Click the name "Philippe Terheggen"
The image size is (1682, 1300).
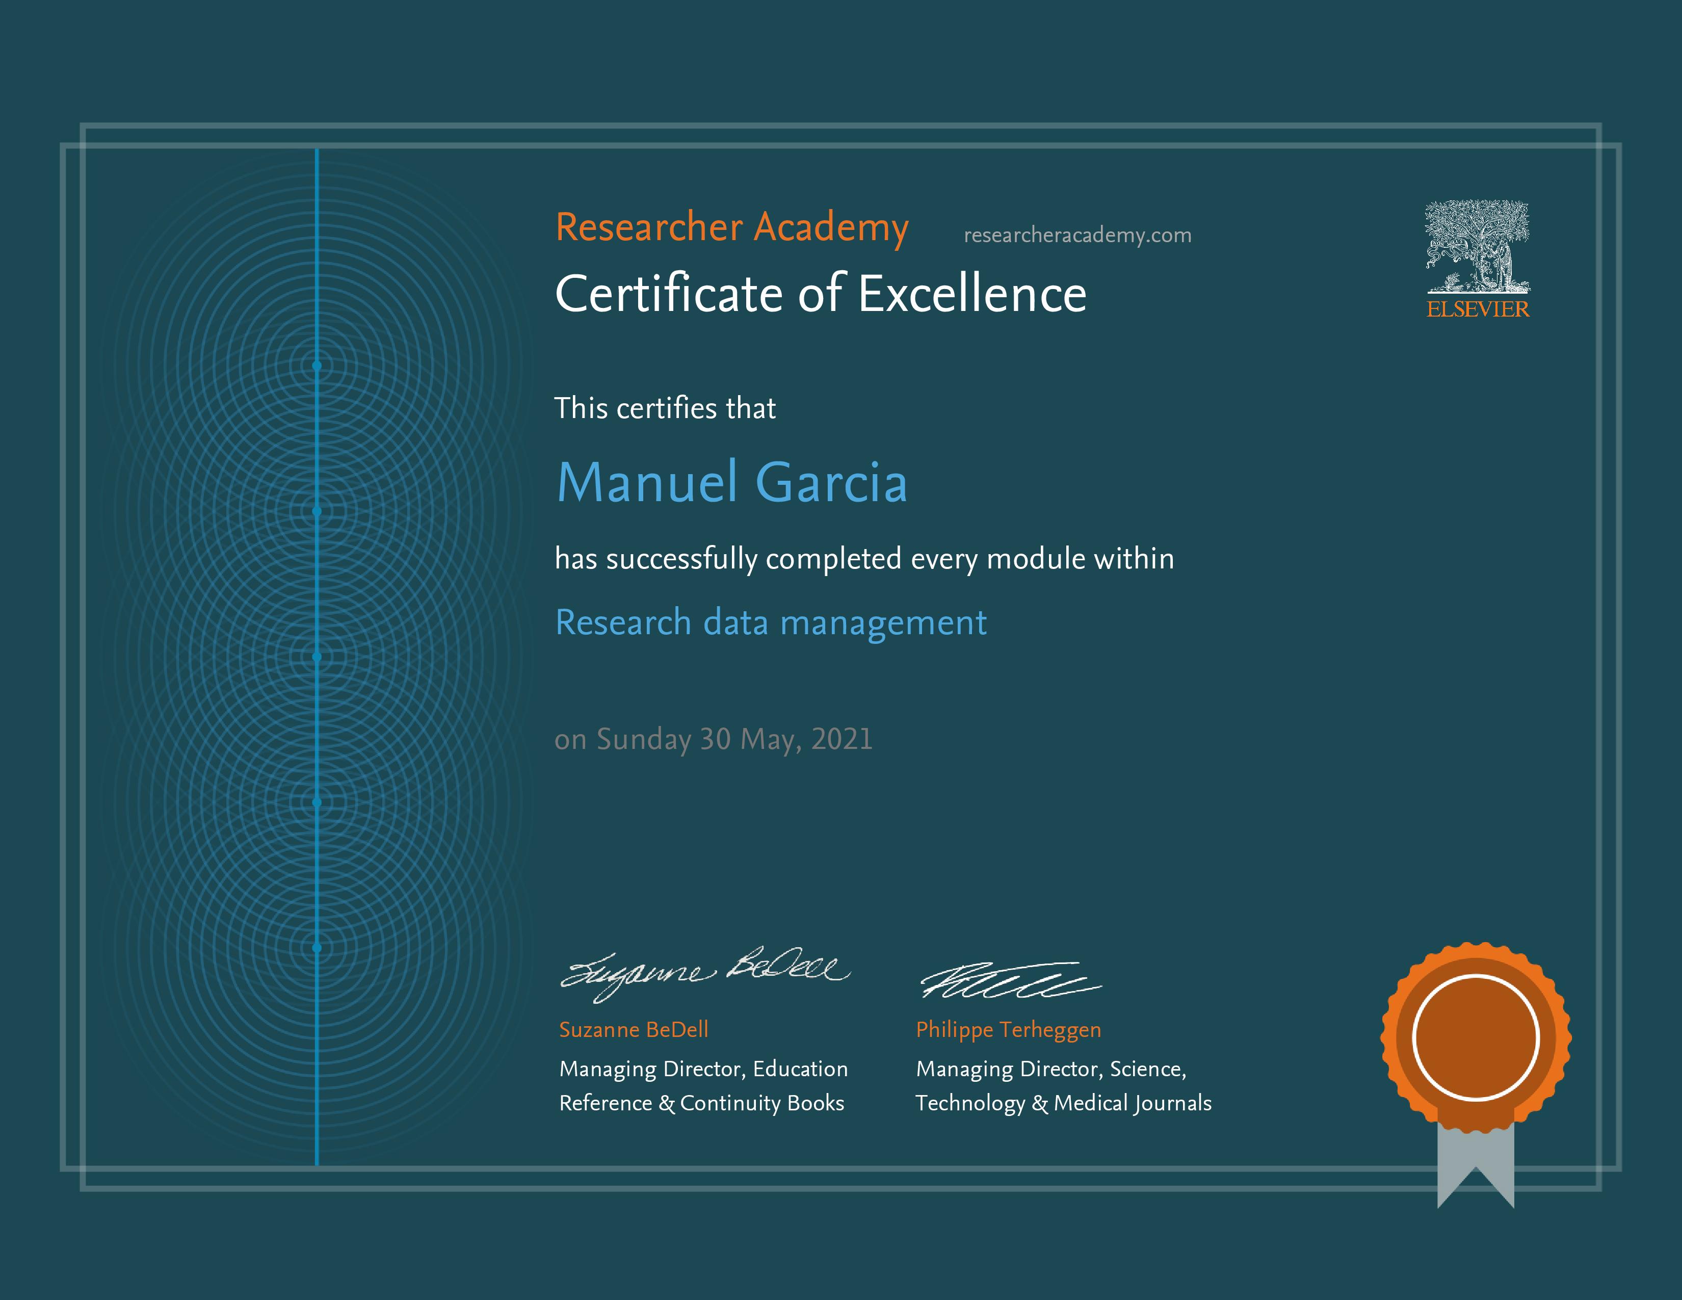tap(1009, 1030)
